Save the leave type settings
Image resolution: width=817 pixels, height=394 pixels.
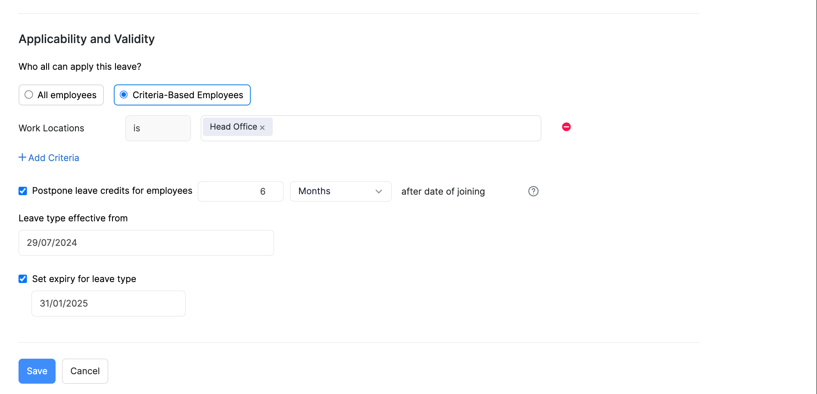tap(37, 371)
